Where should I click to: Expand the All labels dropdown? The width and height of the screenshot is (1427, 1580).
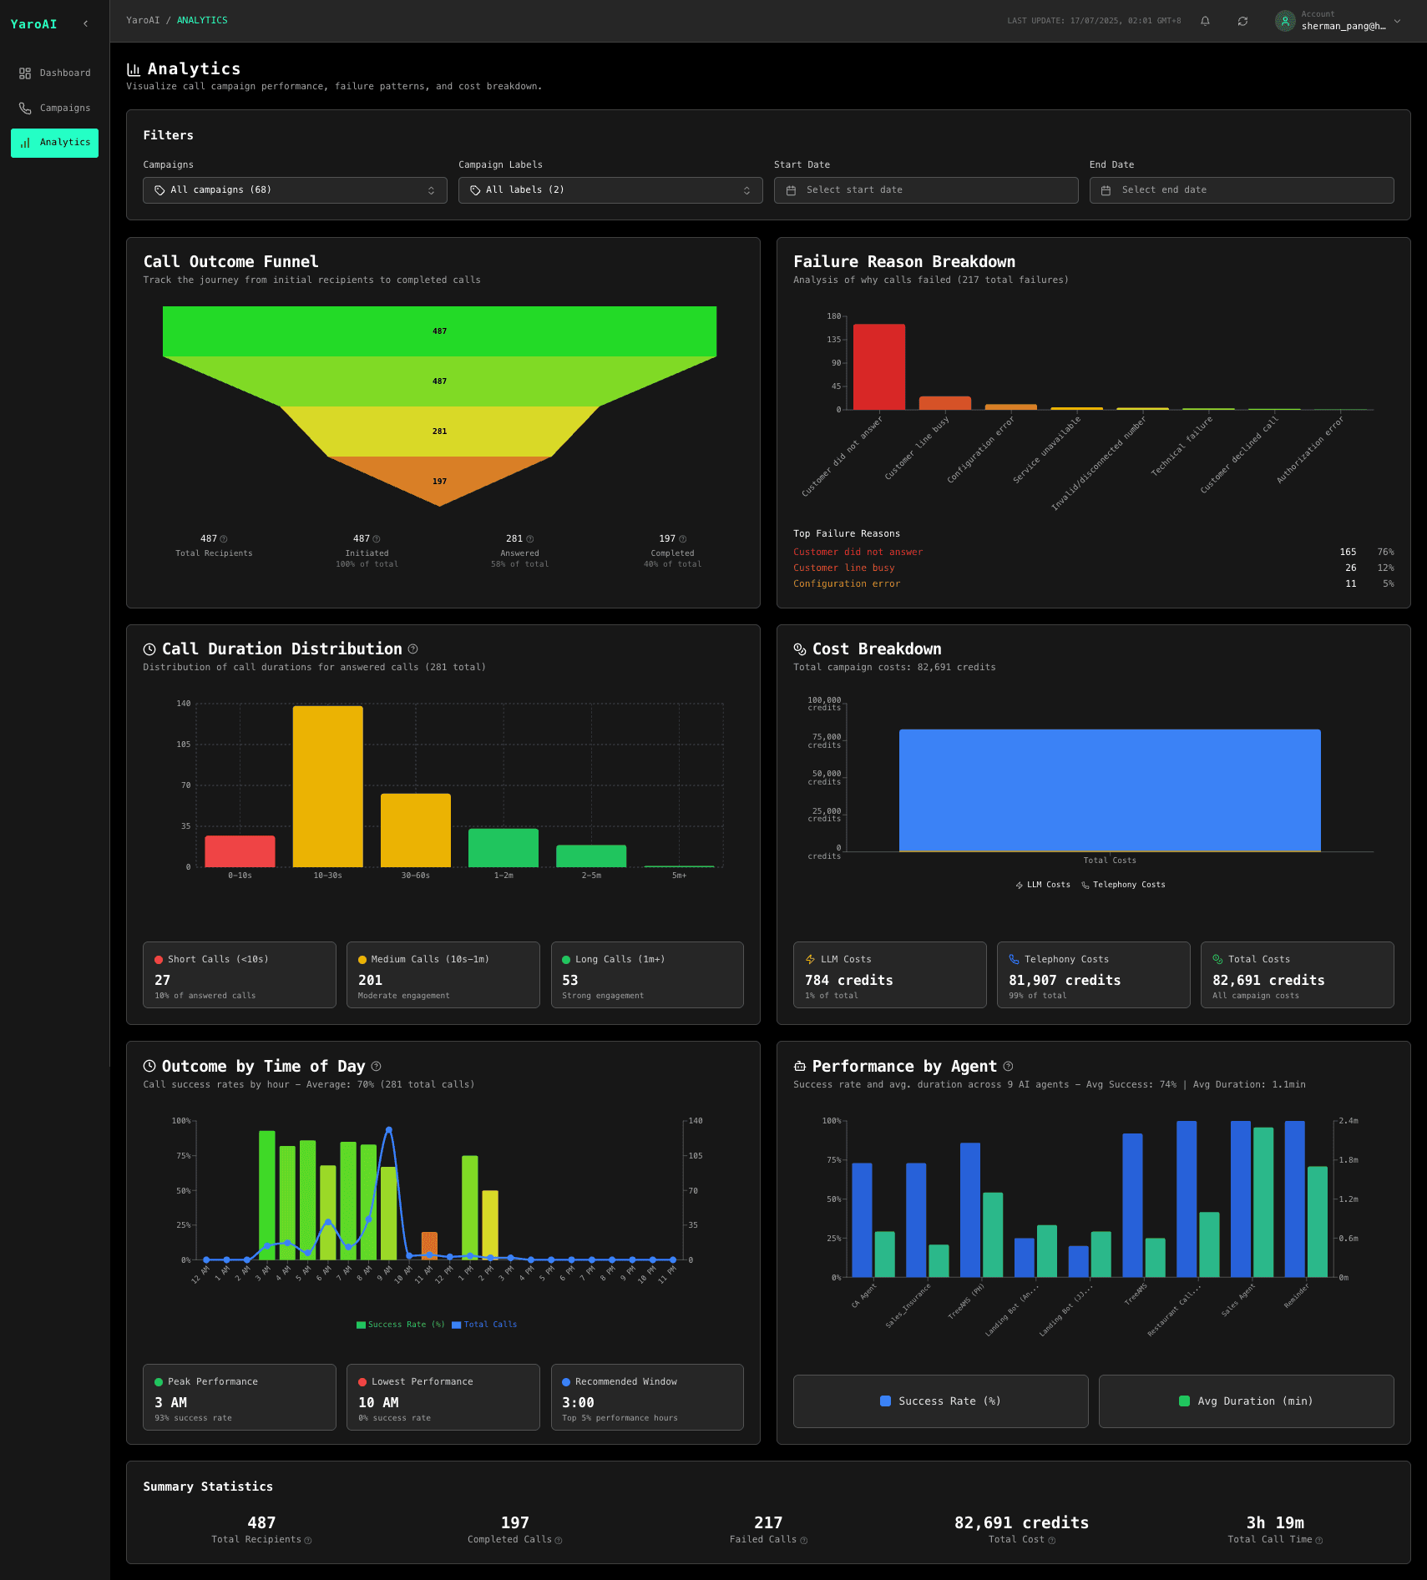pyautogui.click(x=610, y=190)
